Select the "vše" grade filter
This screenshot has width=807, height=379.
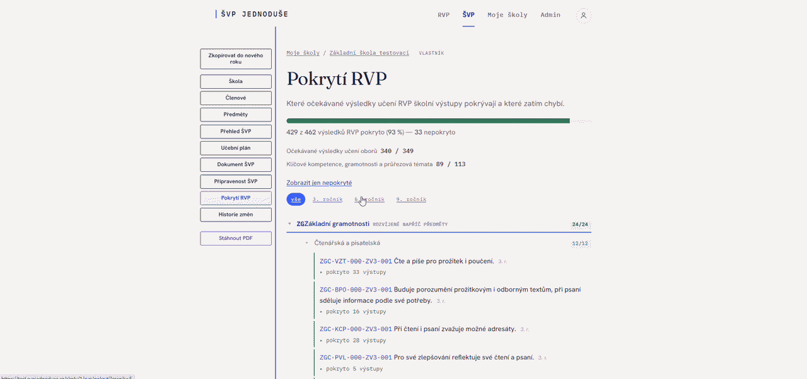(296, 199)
